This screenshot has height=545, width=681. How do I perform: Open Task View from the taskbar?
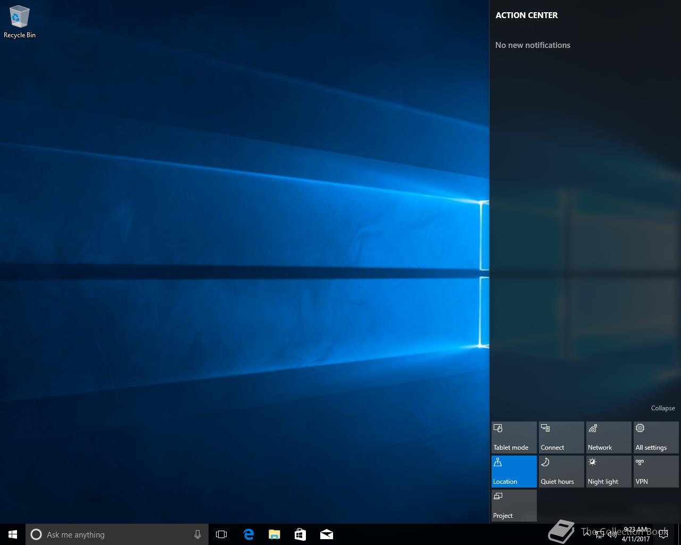[221, 534]
